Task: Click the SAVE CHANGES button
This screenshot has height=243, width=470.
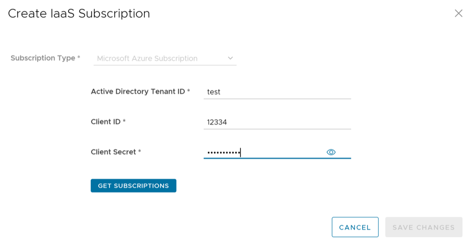Action: coord(423,227)
